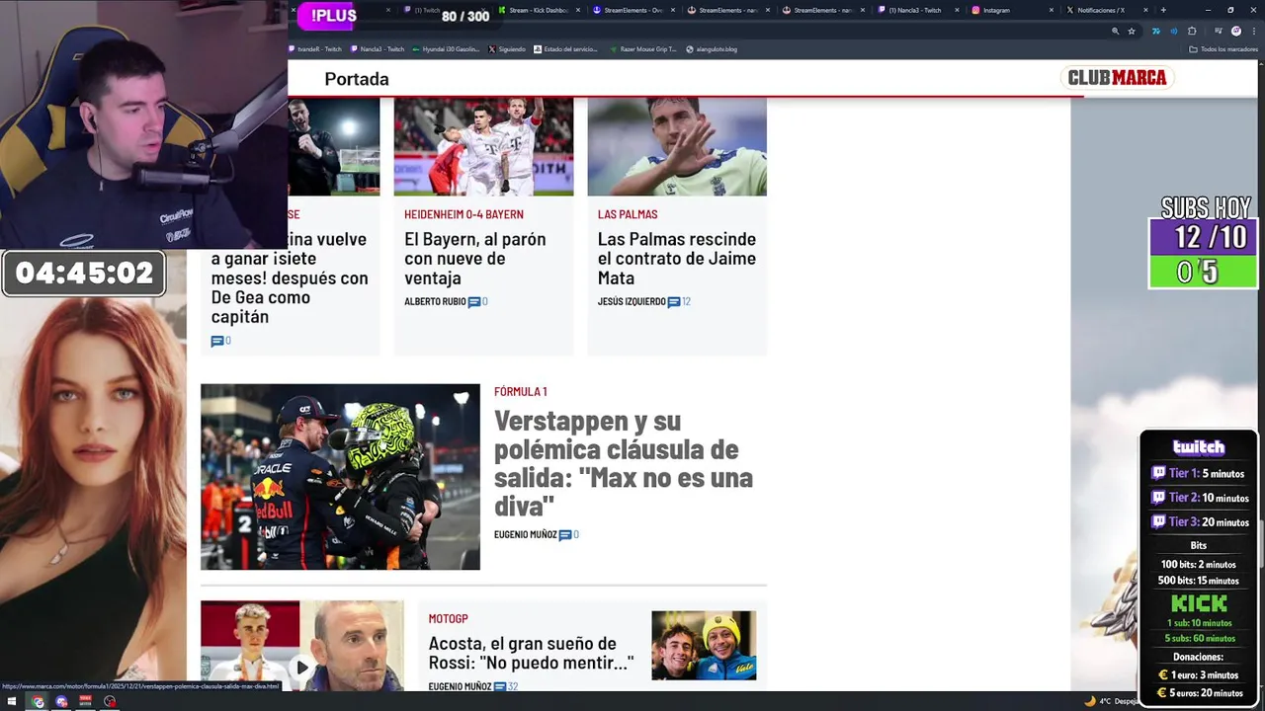1265x711 pixels.
Task: Open the Todos los marcadores folder
Action: (1223, 48)
